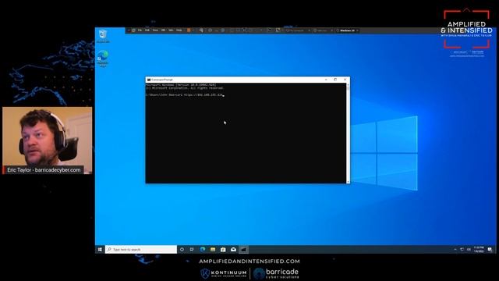Click the Command Prompt vertical scrollbar
This screenshot has height=281, width=499.
(x=348, y=133)
